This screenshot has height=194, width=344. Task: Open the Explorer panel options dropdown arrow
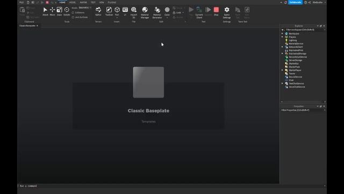tap(318, 26)
